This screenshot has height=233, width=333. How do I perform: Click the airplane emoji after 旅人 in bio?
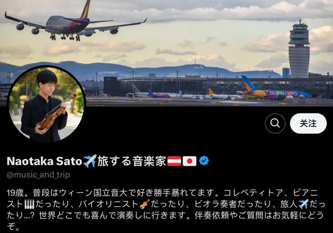click(303, 204)
